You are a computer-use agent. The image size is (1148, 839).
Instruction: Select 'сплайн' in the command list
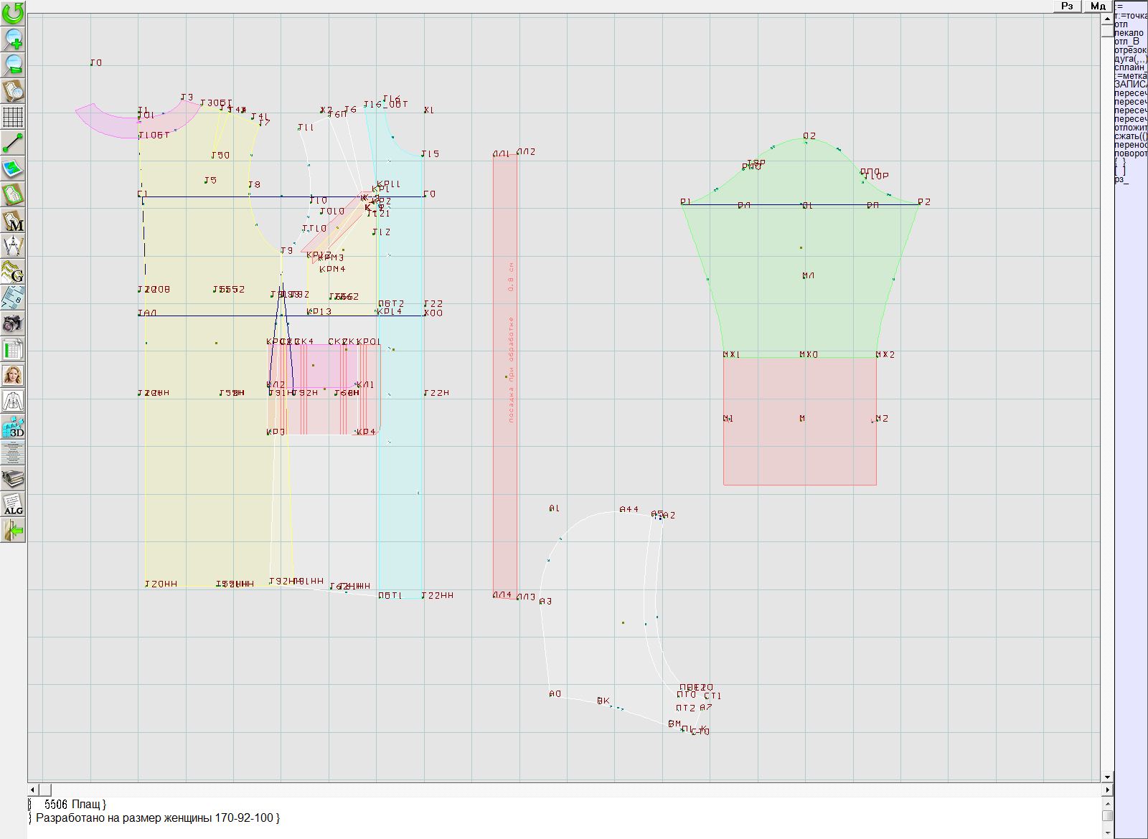point(1130,67)
